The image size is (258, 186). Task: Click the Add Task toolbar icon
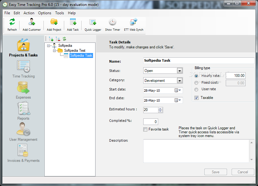click(x=73, y=22)
